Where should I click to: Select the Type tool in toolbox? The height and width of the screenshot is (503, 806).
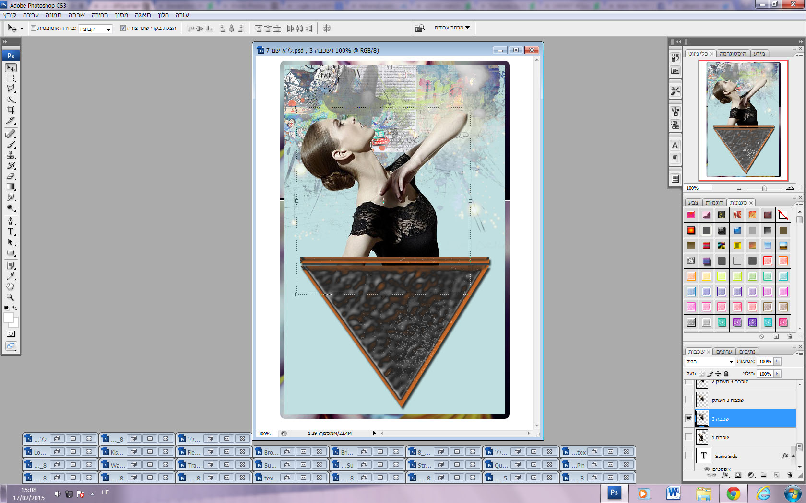11,231
